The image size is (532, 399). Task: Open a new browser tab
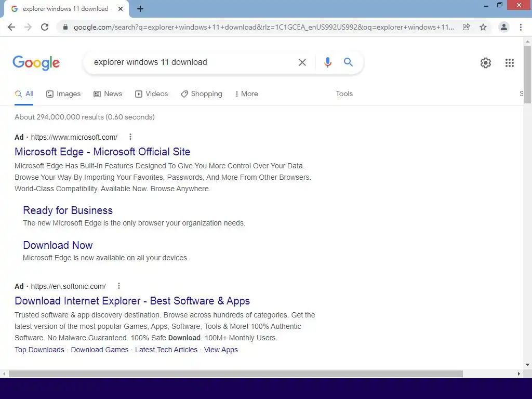click(140, 9)
